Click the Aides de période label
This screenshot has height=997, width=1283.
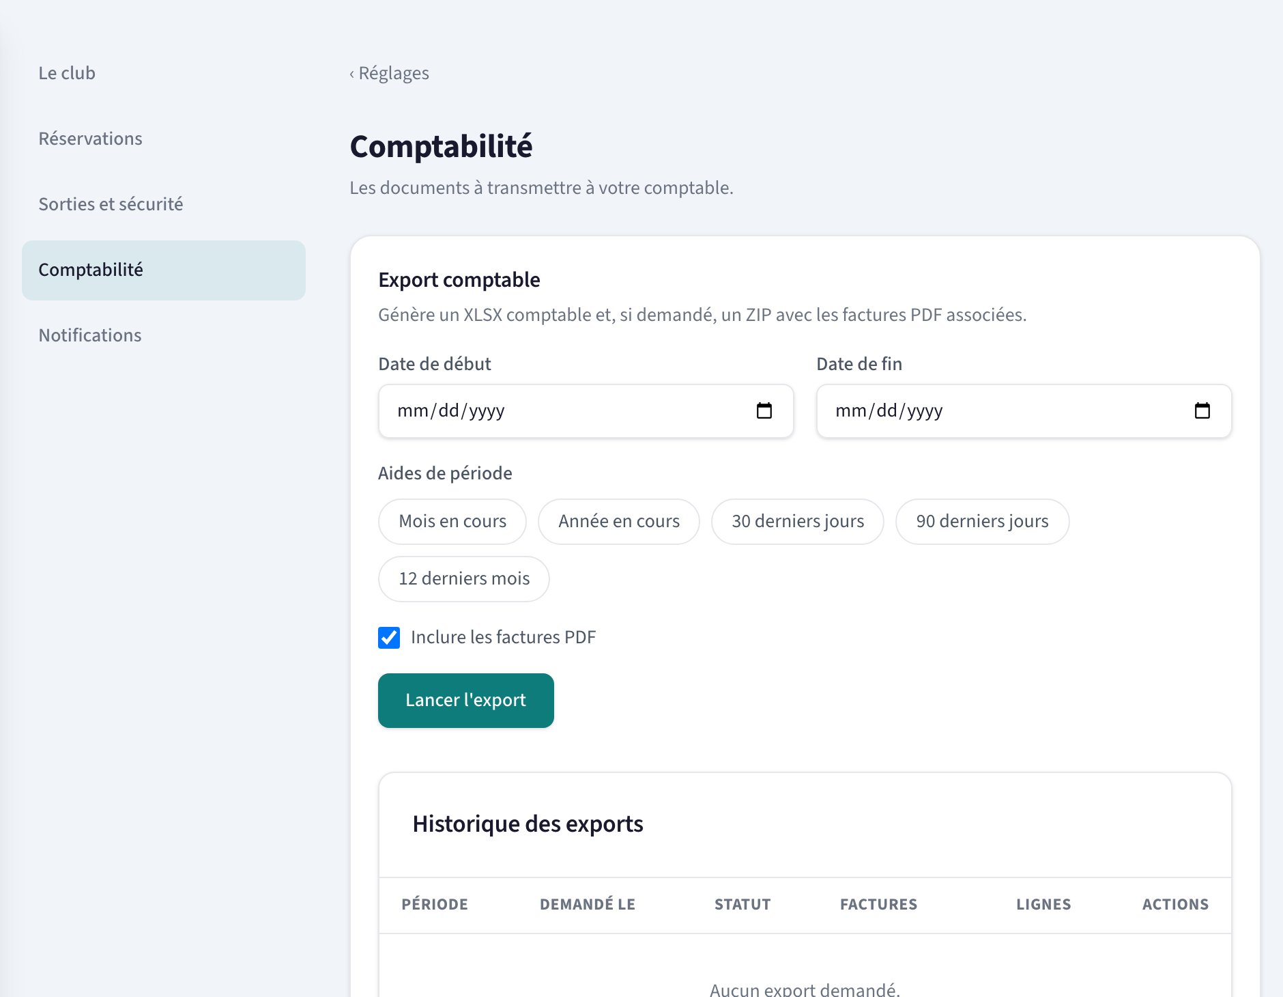pyautogui.click(x=445, y=473)
